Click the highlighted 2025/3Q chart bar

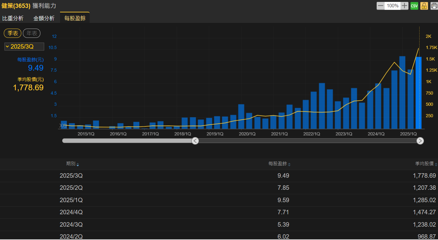(418, 93)
